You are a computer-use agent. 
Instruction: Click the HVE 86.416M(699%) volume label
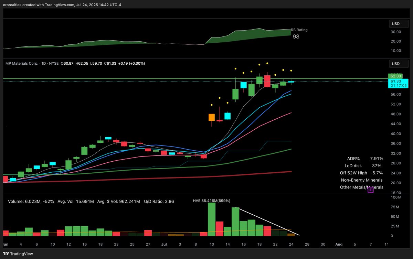[x=212, y=201]
